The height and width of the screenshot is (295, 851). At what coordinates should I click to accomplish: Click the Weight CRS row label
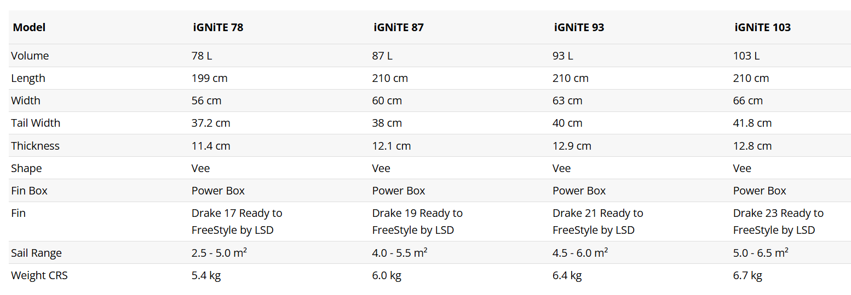(39, 275)
